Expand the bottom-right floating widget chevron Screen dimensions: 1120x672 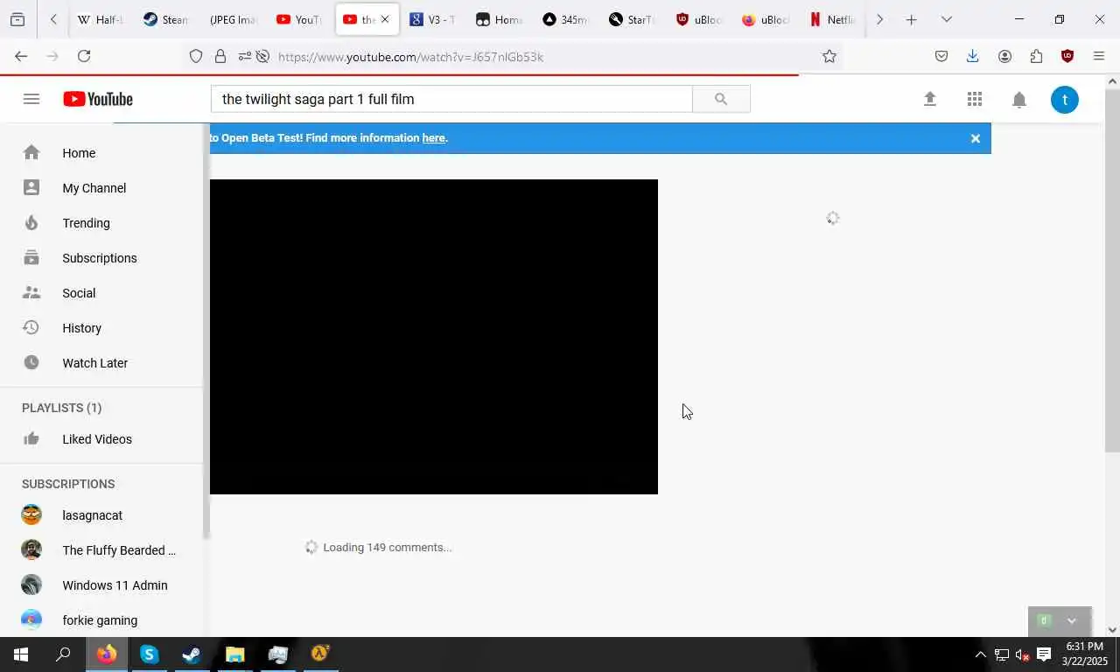click(1071, 621)
